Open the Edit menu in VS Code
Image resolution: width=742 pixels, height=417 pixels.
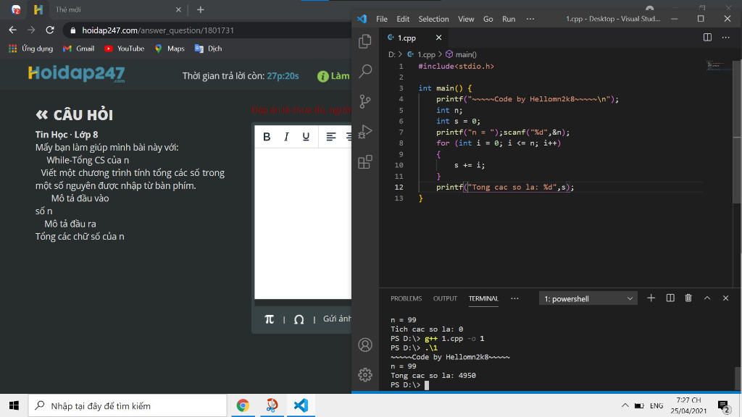(x=403, y=19)
